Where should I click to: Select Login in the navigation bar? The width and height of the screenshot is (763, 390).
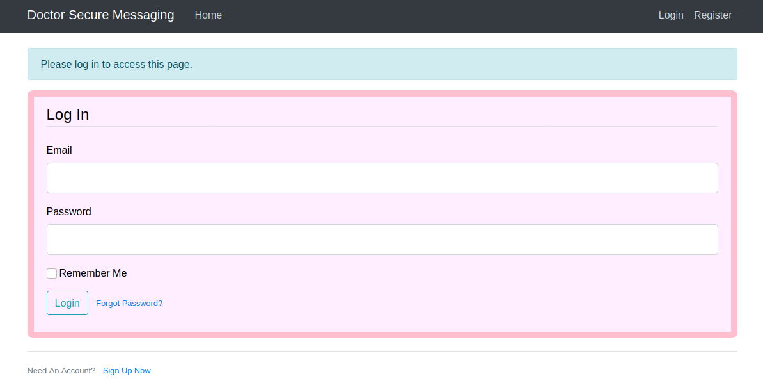coord(671,15)
